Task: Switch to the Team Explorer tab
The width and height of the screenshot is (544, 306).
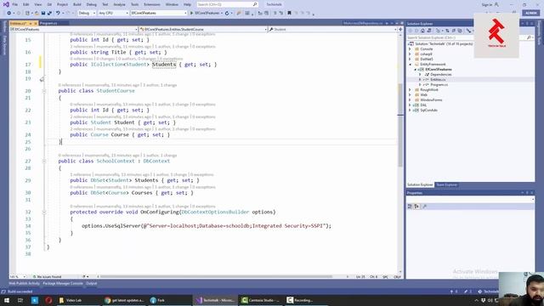Action: [x=447, y=185]
